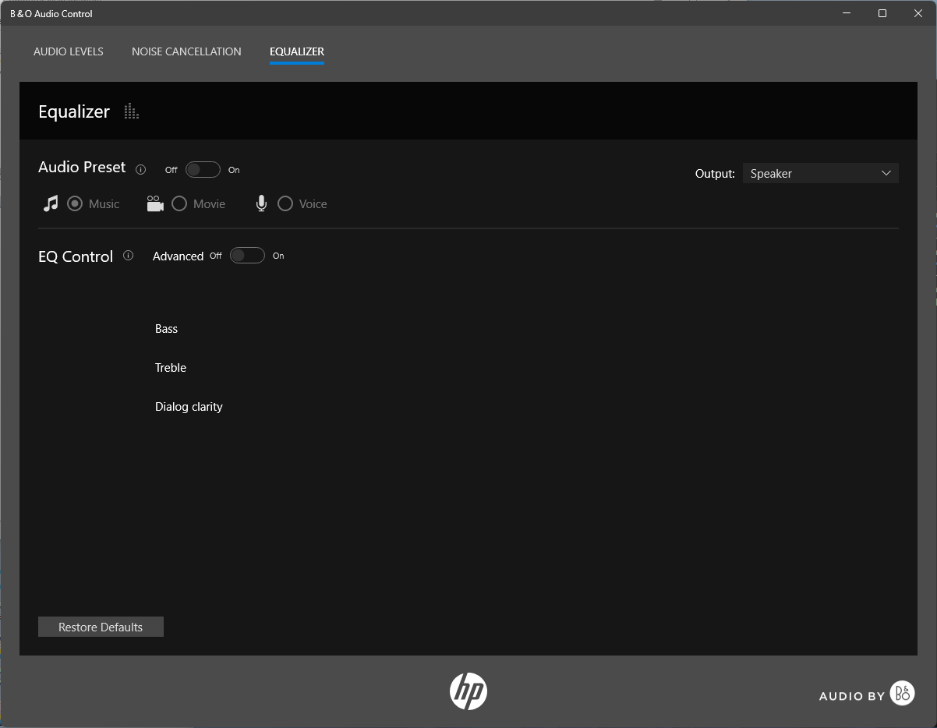Click the microphone voice icon
The height and width of the screenshot is (728, 937).
tap(261, 204)
